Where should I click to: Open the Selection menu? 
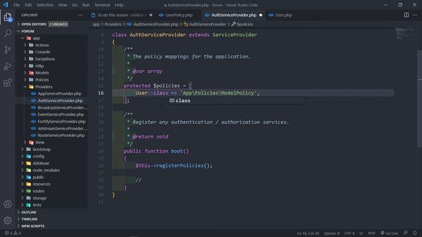45,5
